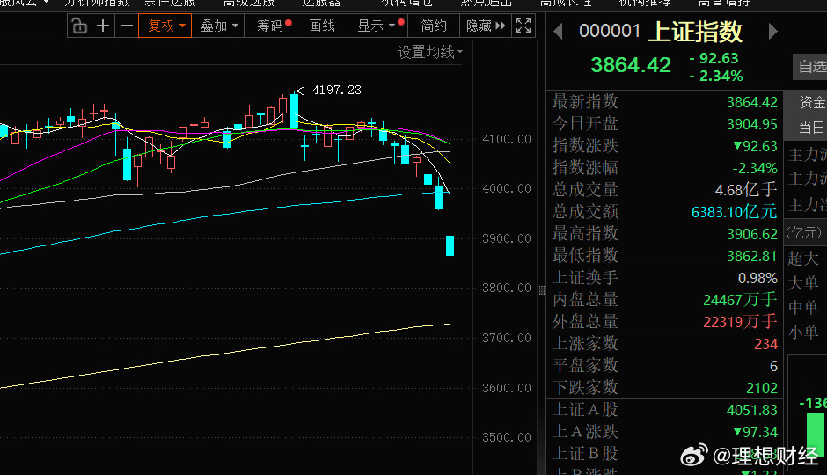Click 指数涨幅 value -2.34%
This screenshot has height=475, width=827.
(x=755, y=168)
